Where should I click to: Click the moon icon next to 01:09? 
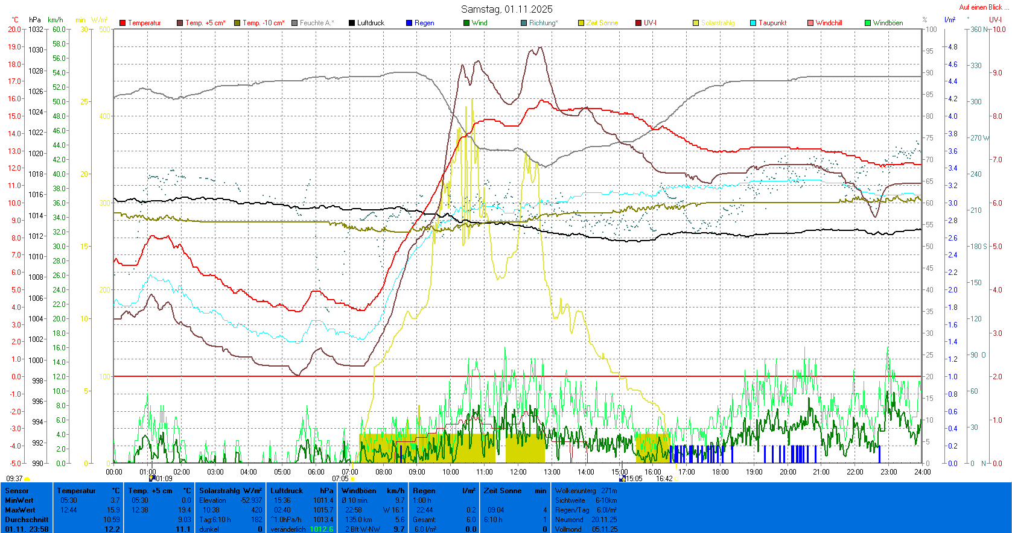click(152, 478)
